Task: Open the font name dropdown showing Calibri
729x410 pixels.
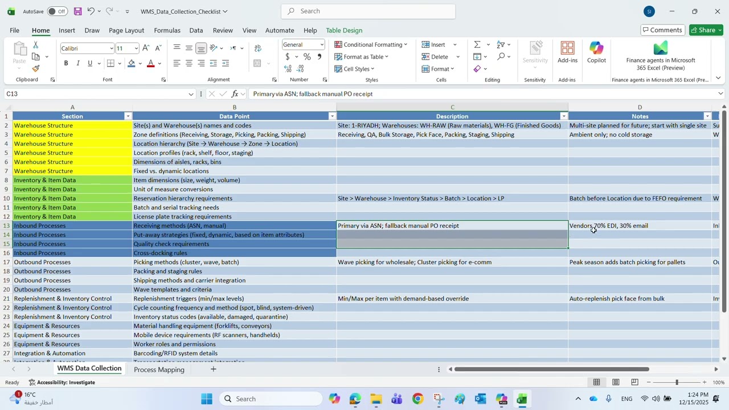Action: pos(87,48)
